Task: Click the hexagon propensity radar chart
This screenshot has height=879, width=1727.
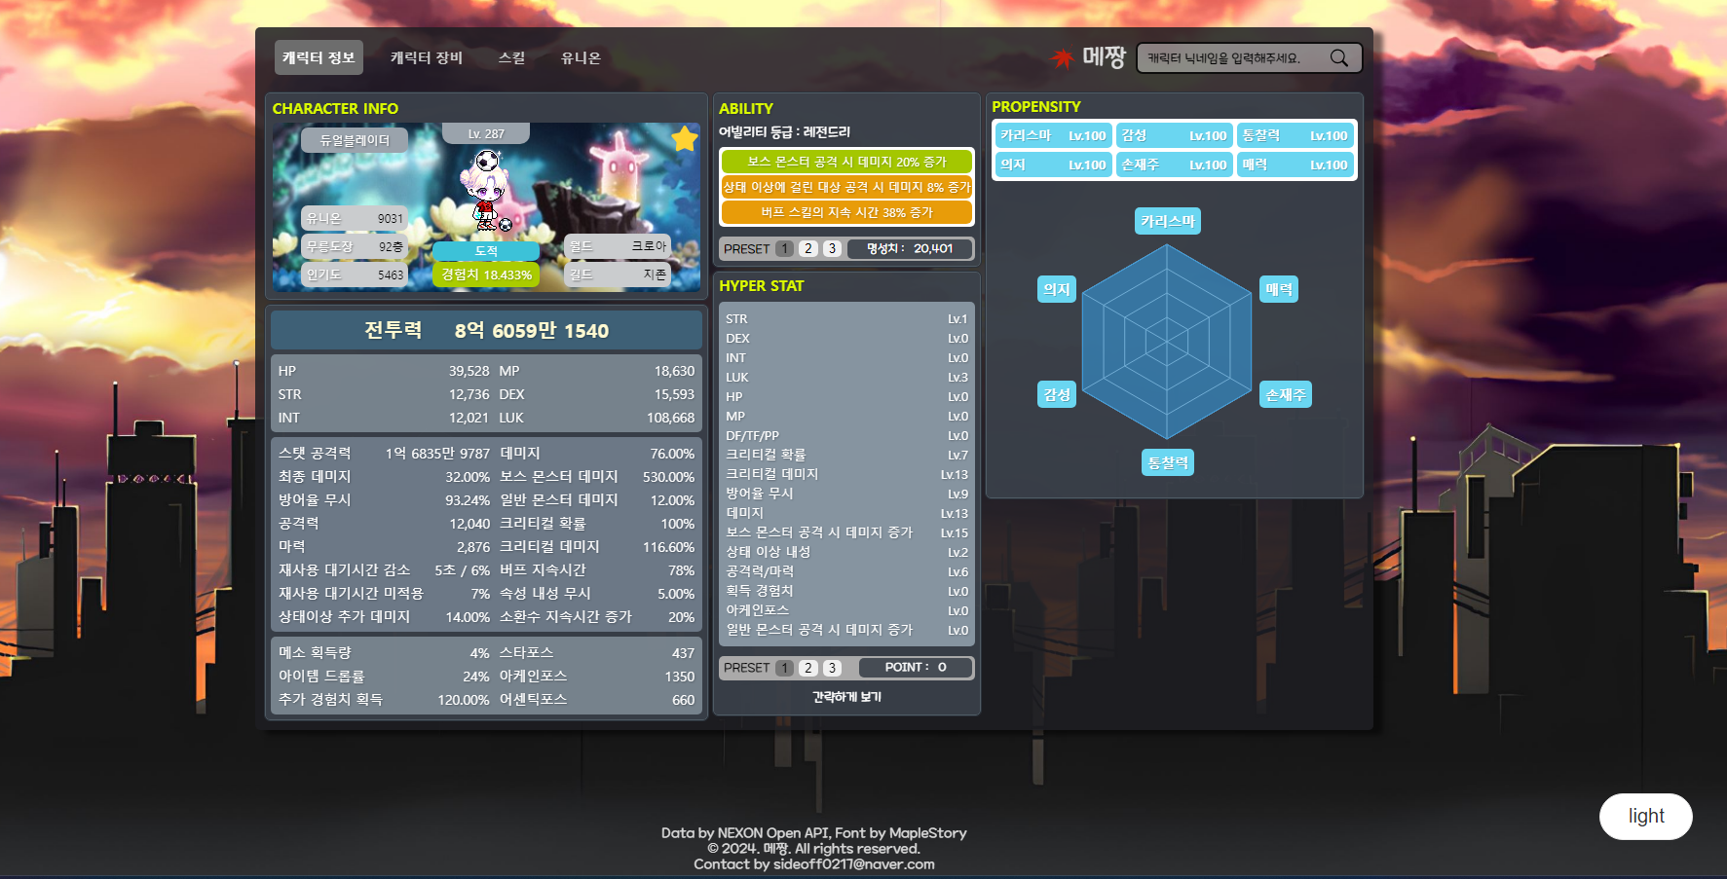Action: [1167, 341]
